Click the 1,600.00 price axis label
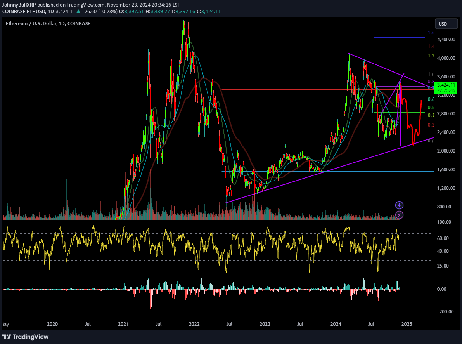Screen dimensions: 462x344 point(446,170)
